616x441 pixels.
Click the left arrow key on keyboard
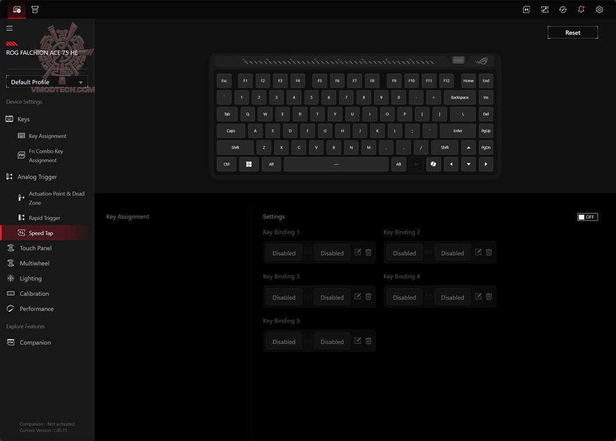coord(451,164)
